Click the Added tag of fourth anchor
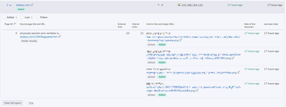The image size is (286, 107). 162,95
